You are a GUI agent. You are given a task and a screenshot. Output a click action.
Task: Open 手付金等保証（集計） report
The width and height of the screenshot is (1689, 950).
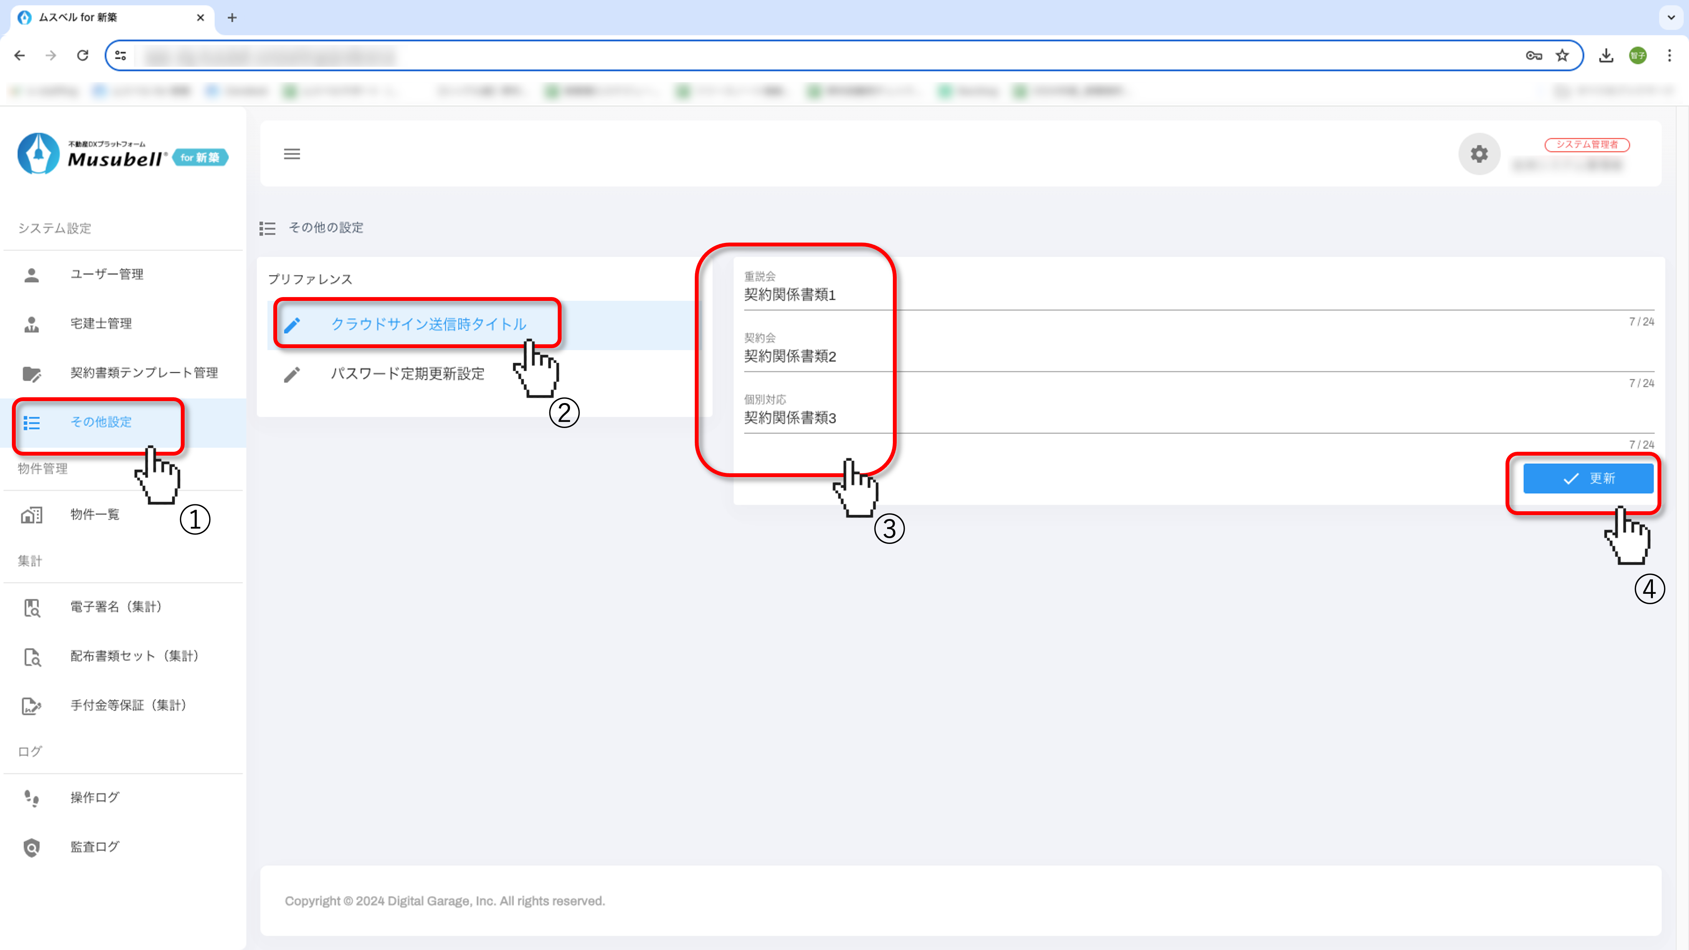point(128,705)
